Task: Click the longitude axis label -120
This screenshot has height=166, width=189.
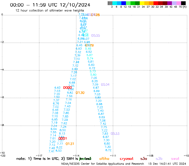Action: coord(3,156)
